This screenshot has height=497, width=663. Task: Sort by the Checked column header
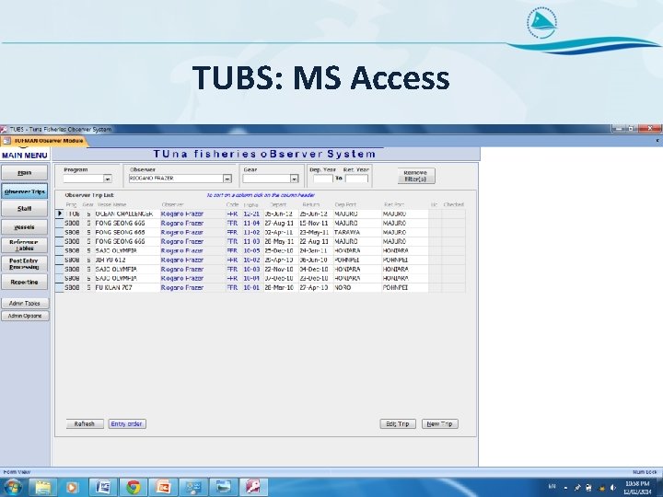(454, 204)
